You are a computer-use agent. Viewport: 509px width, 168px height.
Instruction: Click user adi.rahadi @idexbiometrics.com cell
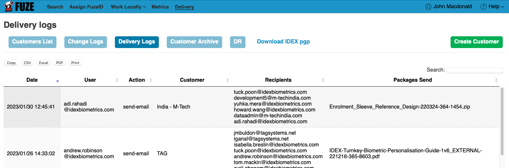[x=89, y=107]
